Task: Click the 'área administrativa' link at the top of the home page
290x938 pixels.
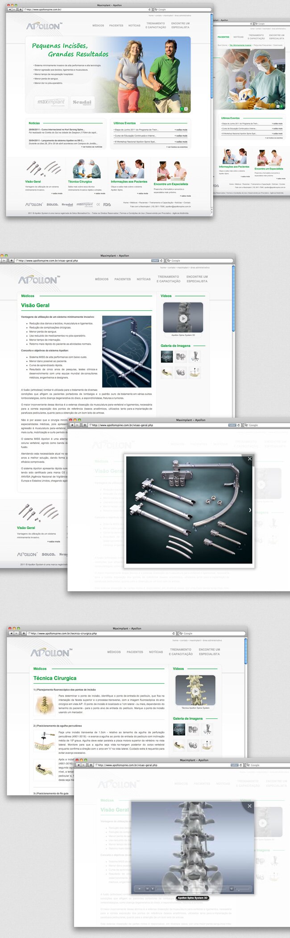Action: 182,16
